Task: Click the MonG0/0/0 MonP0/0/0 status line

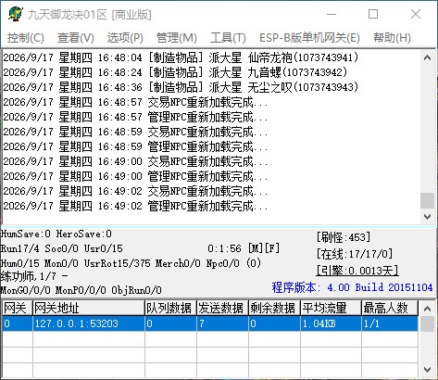Action: coord(81,290)
